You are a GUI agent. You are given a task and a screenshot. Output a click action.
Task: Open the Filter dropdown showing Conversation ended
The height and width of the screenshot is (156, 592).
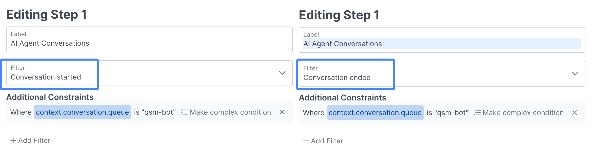442,74
